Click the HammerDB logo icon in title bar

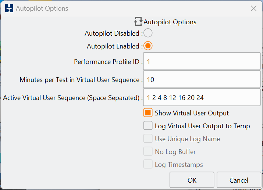coord(9,8)
